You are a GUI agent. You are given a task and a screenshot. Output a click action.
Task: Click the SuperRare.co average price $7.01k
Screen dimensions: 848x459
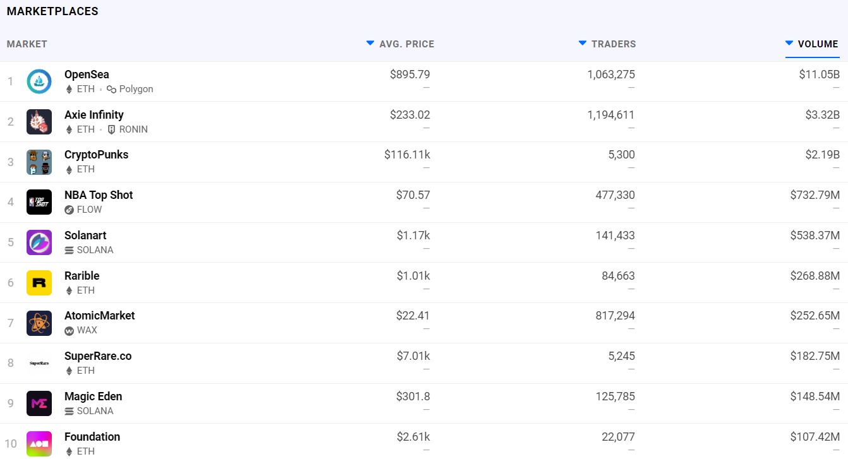413,356
